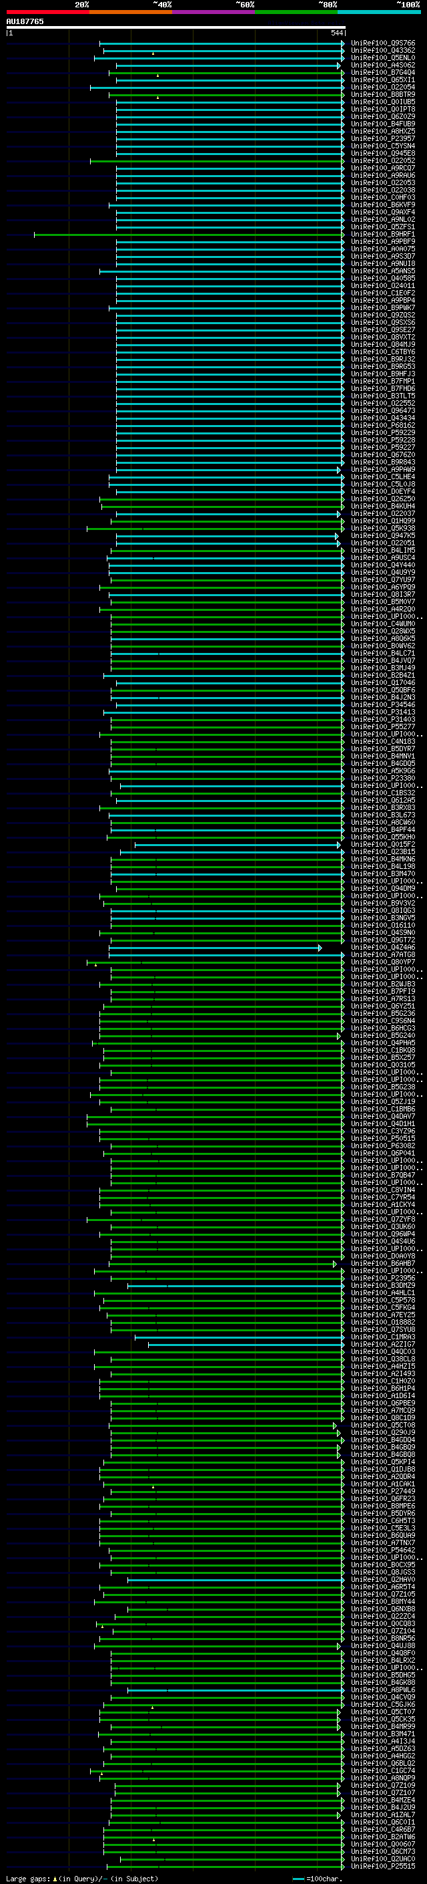
Task: Select the white AU187765 query sequence bar
Action: pyautogui.click(x=175, y=27)
